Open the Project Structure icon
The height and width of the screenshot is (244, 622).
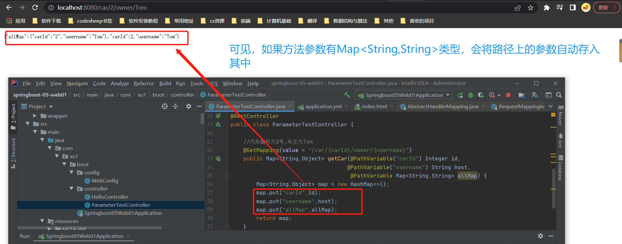tap(522, 95)
